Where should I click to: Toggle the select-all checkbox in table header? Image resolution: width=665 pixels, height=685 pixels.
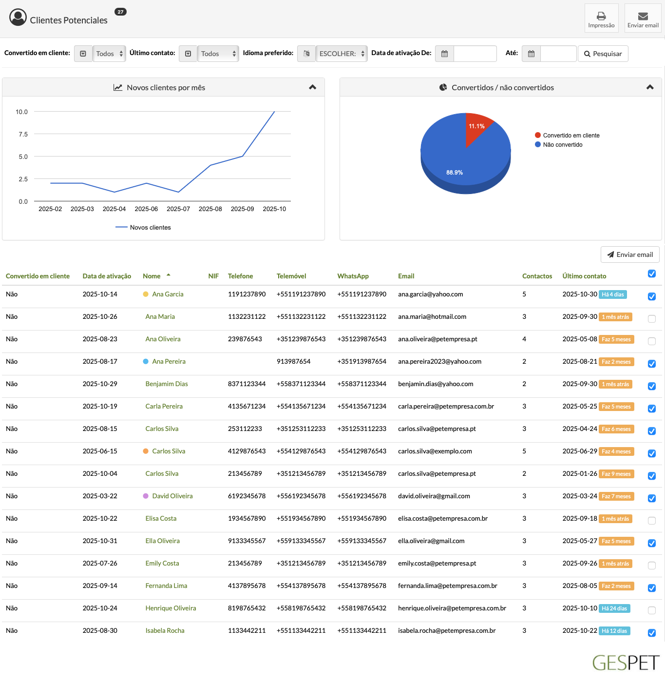[651, 274]
